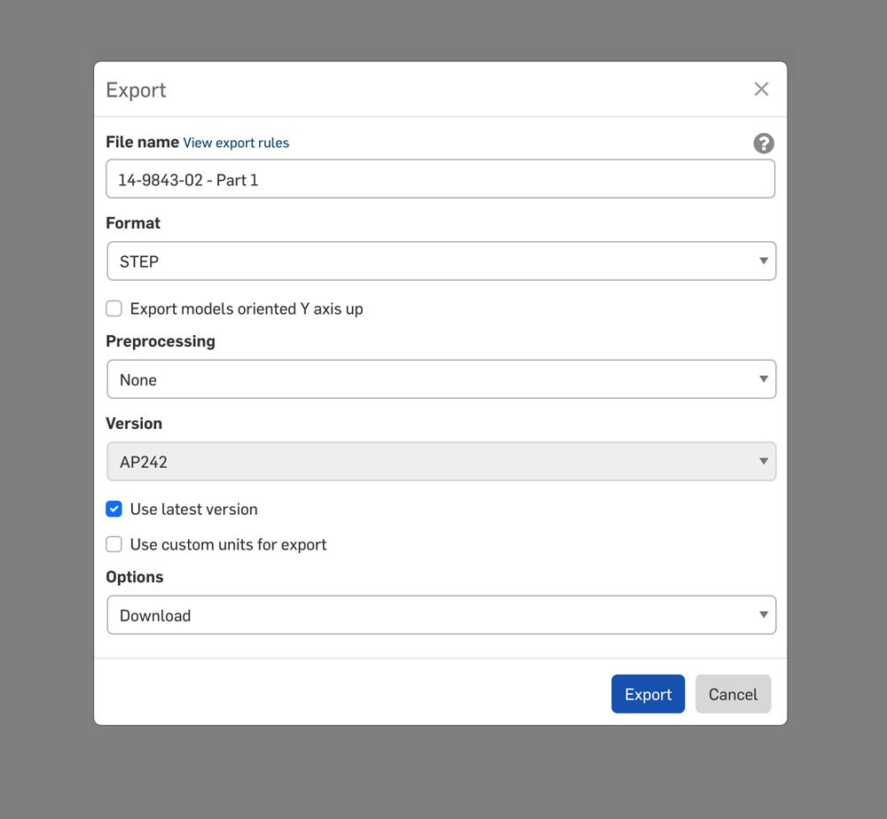Viewport: 887px width, 819px height.
Task: Click the Format dropdown chevron arrow
Action: tap(763, 261)
